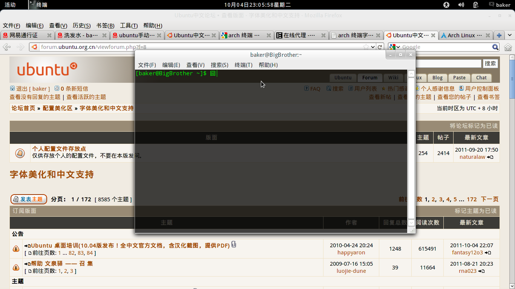515x289 pixels.
Task: Open the URL bar history dropdown arrow
Action: 373,47
